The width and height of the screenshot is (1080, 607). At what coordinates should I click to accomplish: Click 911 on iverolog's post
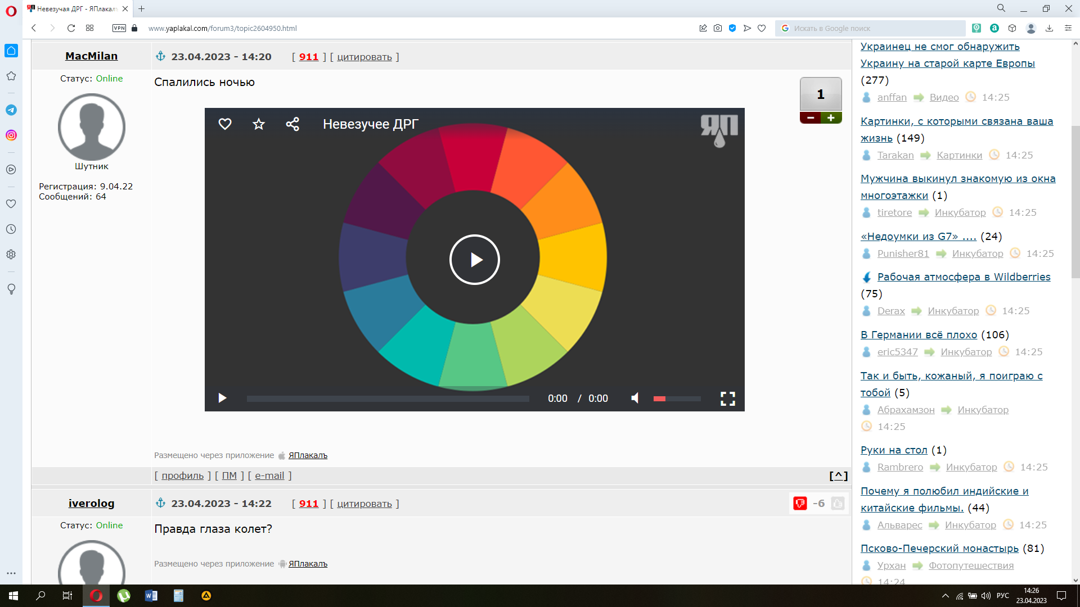(309, 504)
